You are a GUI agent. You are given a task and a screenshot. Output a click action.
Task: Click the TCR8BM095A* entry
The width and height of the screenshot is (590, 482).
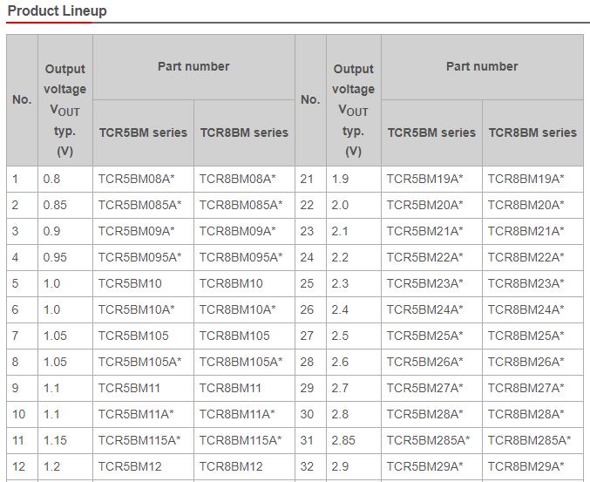pos(241,257)
